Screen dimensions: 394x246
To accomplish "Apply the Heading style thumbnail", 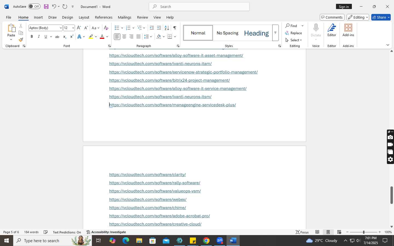I will 256,33.
